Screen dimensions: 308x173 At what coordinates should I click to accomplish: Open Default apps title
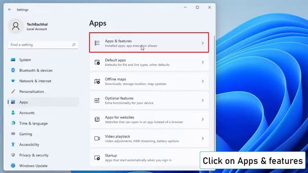(x=115, y=60)
